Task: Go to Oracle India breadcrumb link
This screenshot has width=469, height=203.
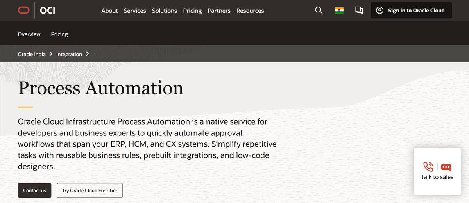Action: [32, 54]
